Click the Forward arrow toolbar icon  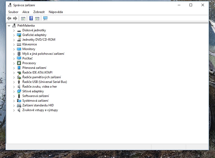pyautogui.click(x=15, y=18)
